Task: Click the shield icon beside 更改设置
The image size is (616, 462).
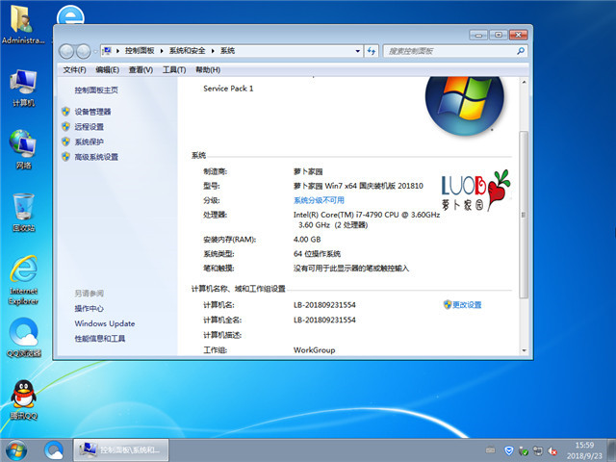Action: point(448,304)
